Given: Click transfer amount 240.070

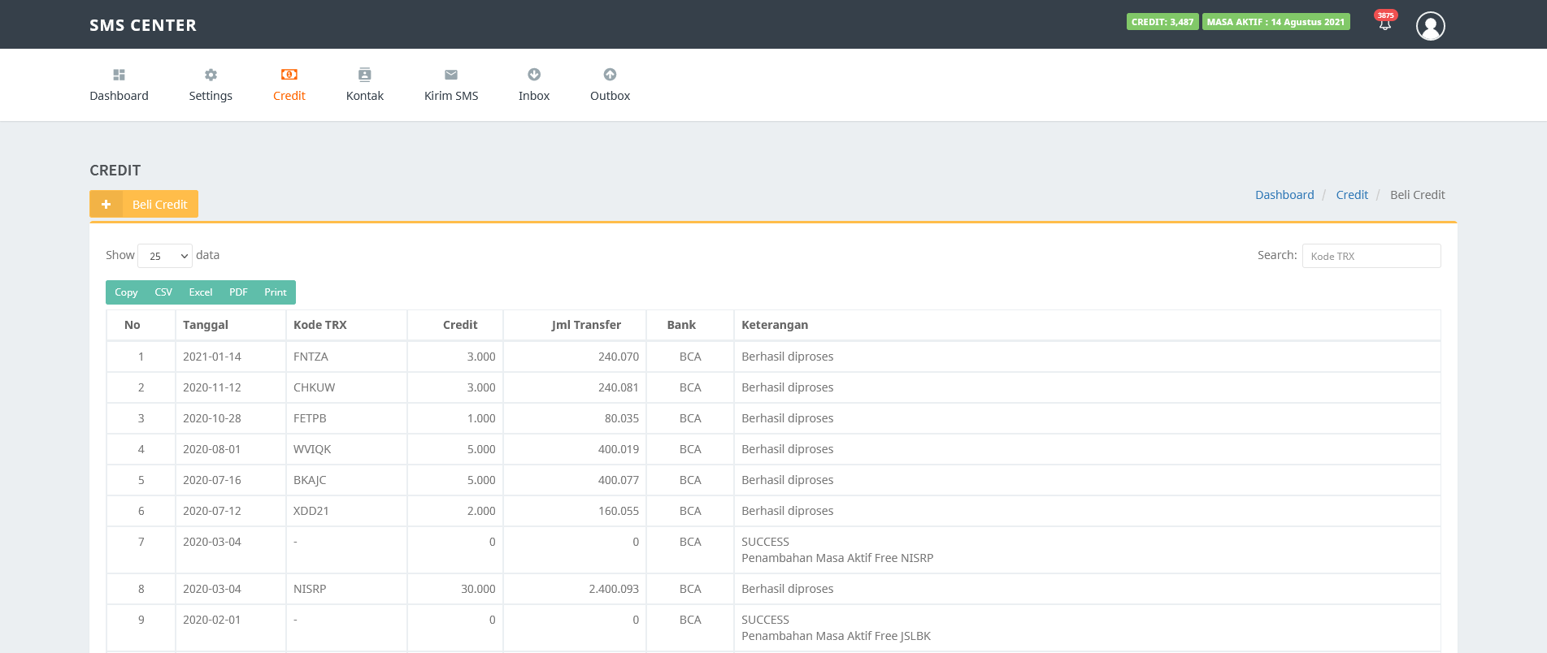Looking at the screenshot, I should click(619, 357).
